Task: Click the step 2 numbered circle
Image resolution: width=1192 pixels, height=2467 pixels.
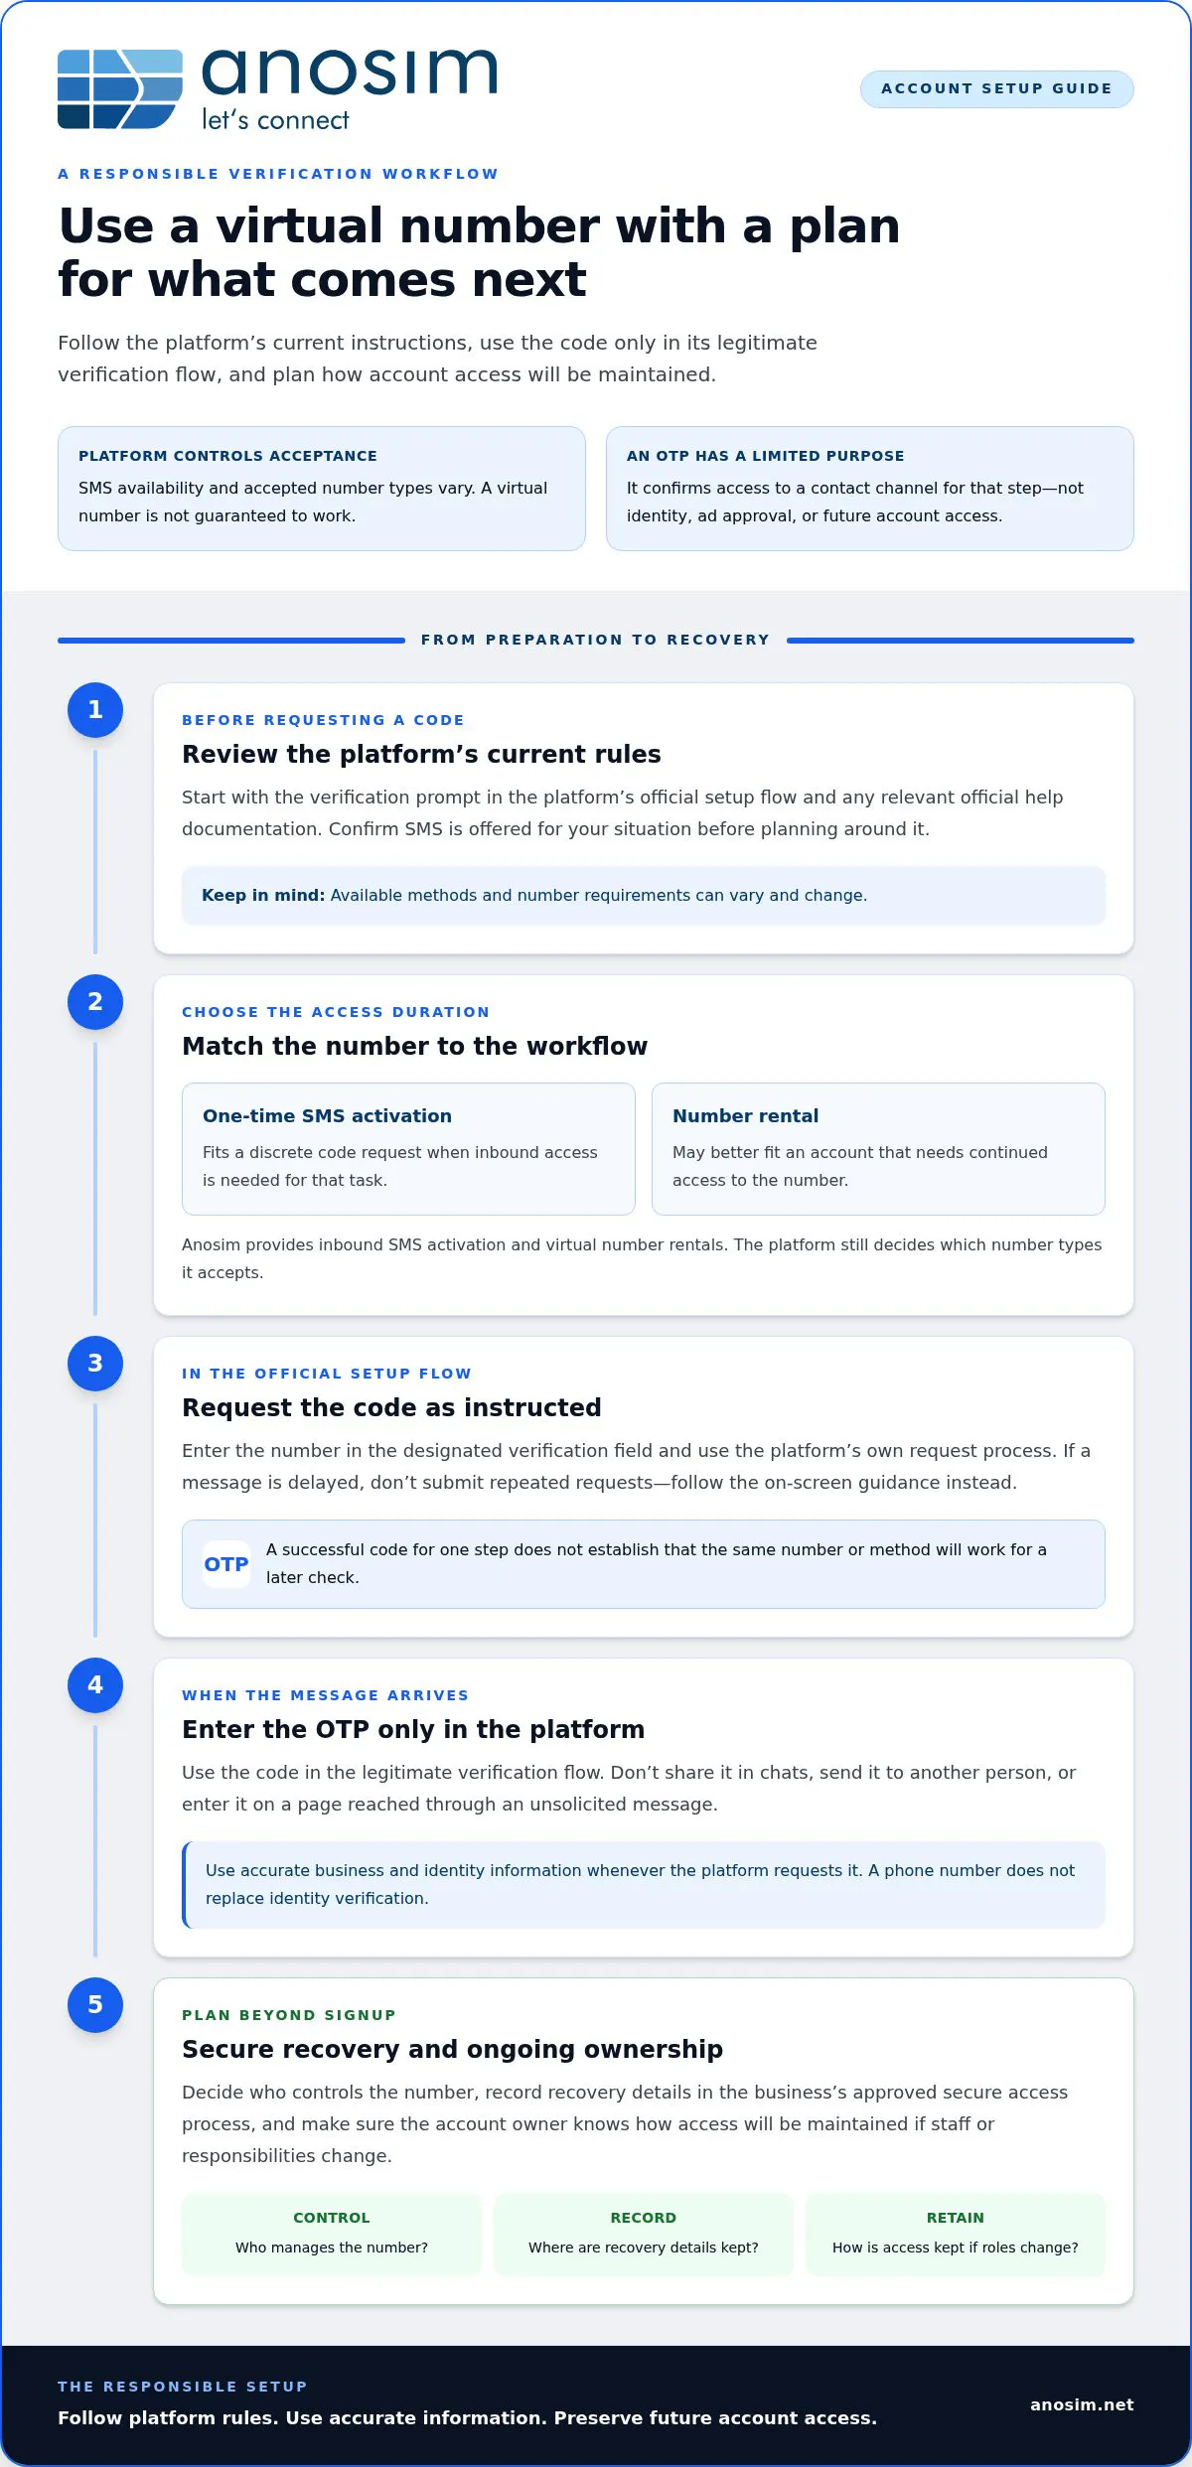Action: 95,1002
